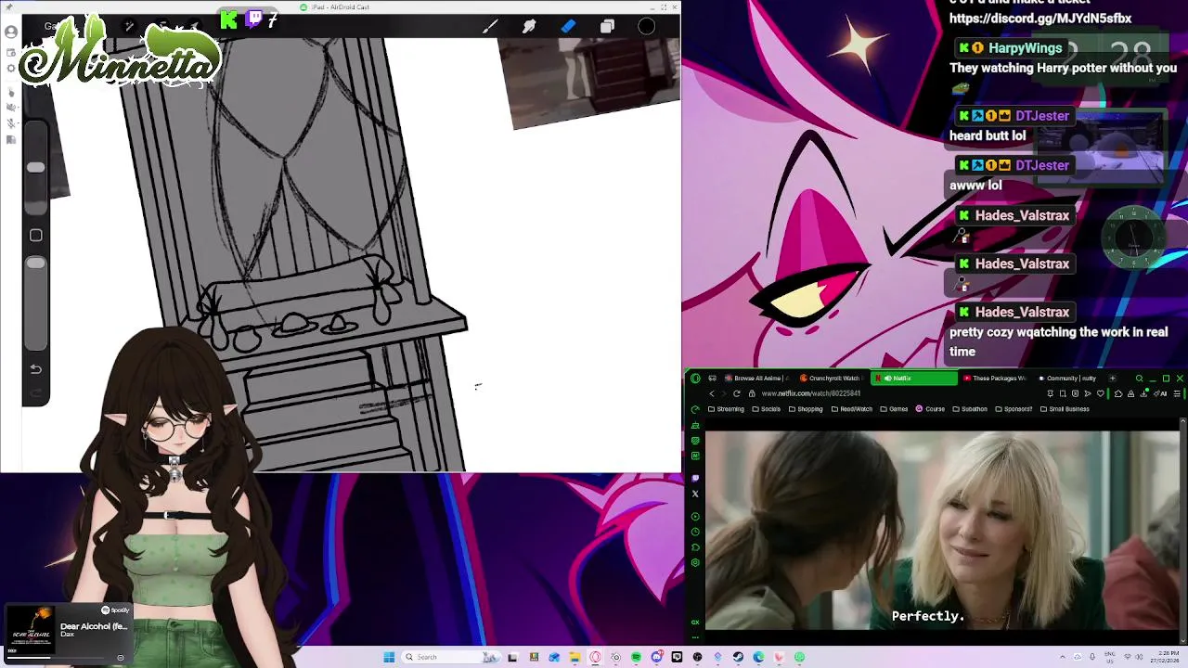Select the Procreate brush tool
Screen dimensions: 1188x668
(x=490, y=27)
